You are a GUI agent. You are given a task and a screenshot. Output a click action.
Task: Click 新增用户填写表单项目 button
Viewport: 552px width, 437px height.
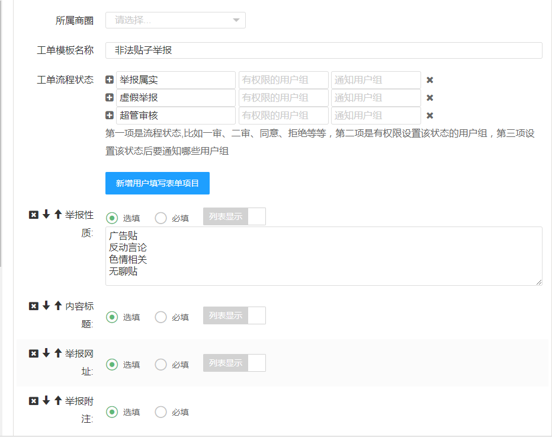pos(158,183)
